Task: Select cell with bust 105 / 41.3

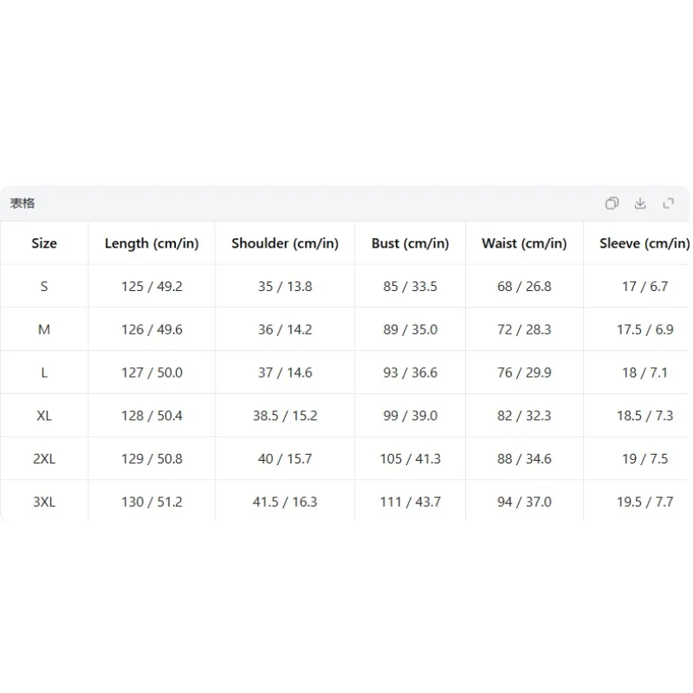Action: point(410,459)
